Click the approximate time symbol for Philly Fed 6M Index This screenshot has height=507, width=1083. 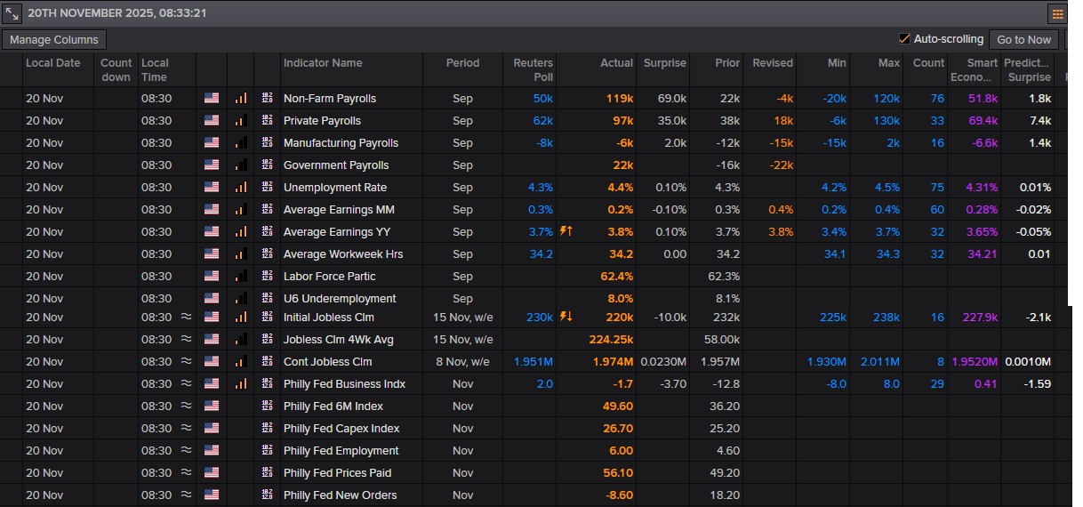(186, 406)
